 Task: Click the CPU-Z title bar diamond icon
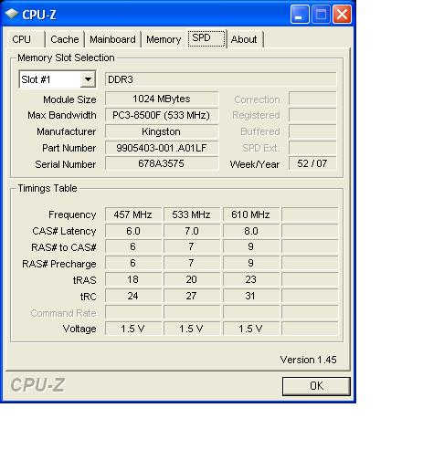coord(12,14)
